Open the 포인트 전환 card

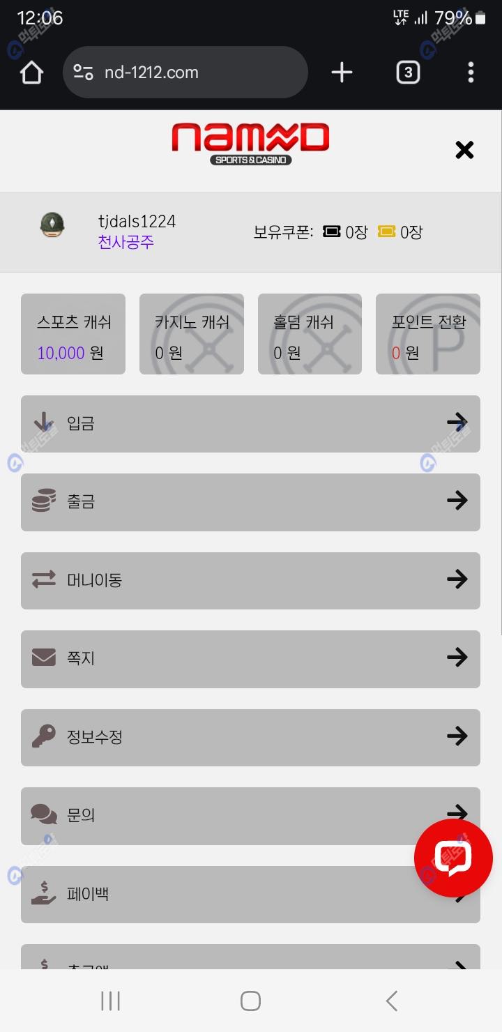(x=428, y=334)
